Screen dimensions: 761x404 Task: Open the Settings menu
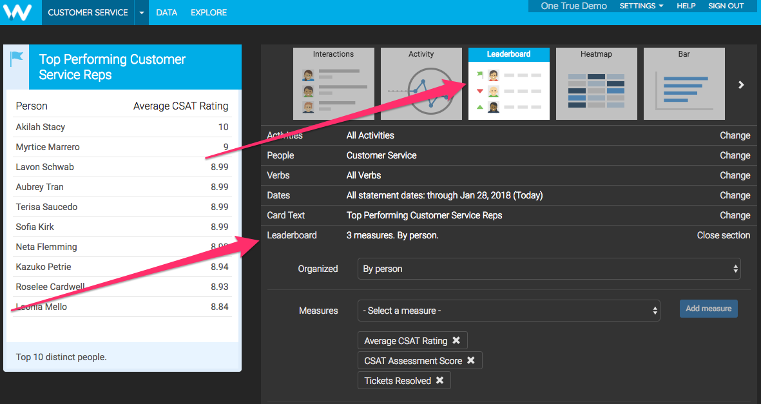point(641,6)
